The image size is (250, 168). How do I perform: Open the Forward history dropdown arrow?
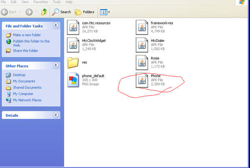tap(37, 12)
